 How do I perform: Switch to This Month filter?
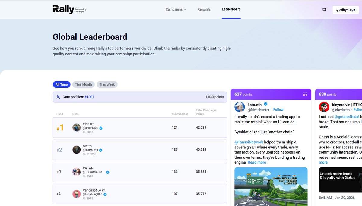pyautogui.click(x=84, y=84)
